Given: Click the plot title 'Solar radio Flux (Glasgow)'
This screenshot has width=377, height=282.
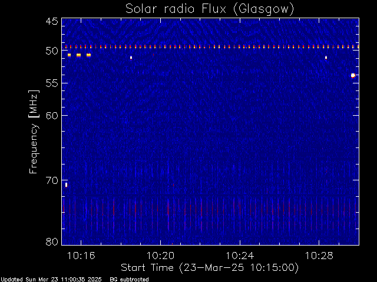Looking at the screenshot, I should coord(210,9).
